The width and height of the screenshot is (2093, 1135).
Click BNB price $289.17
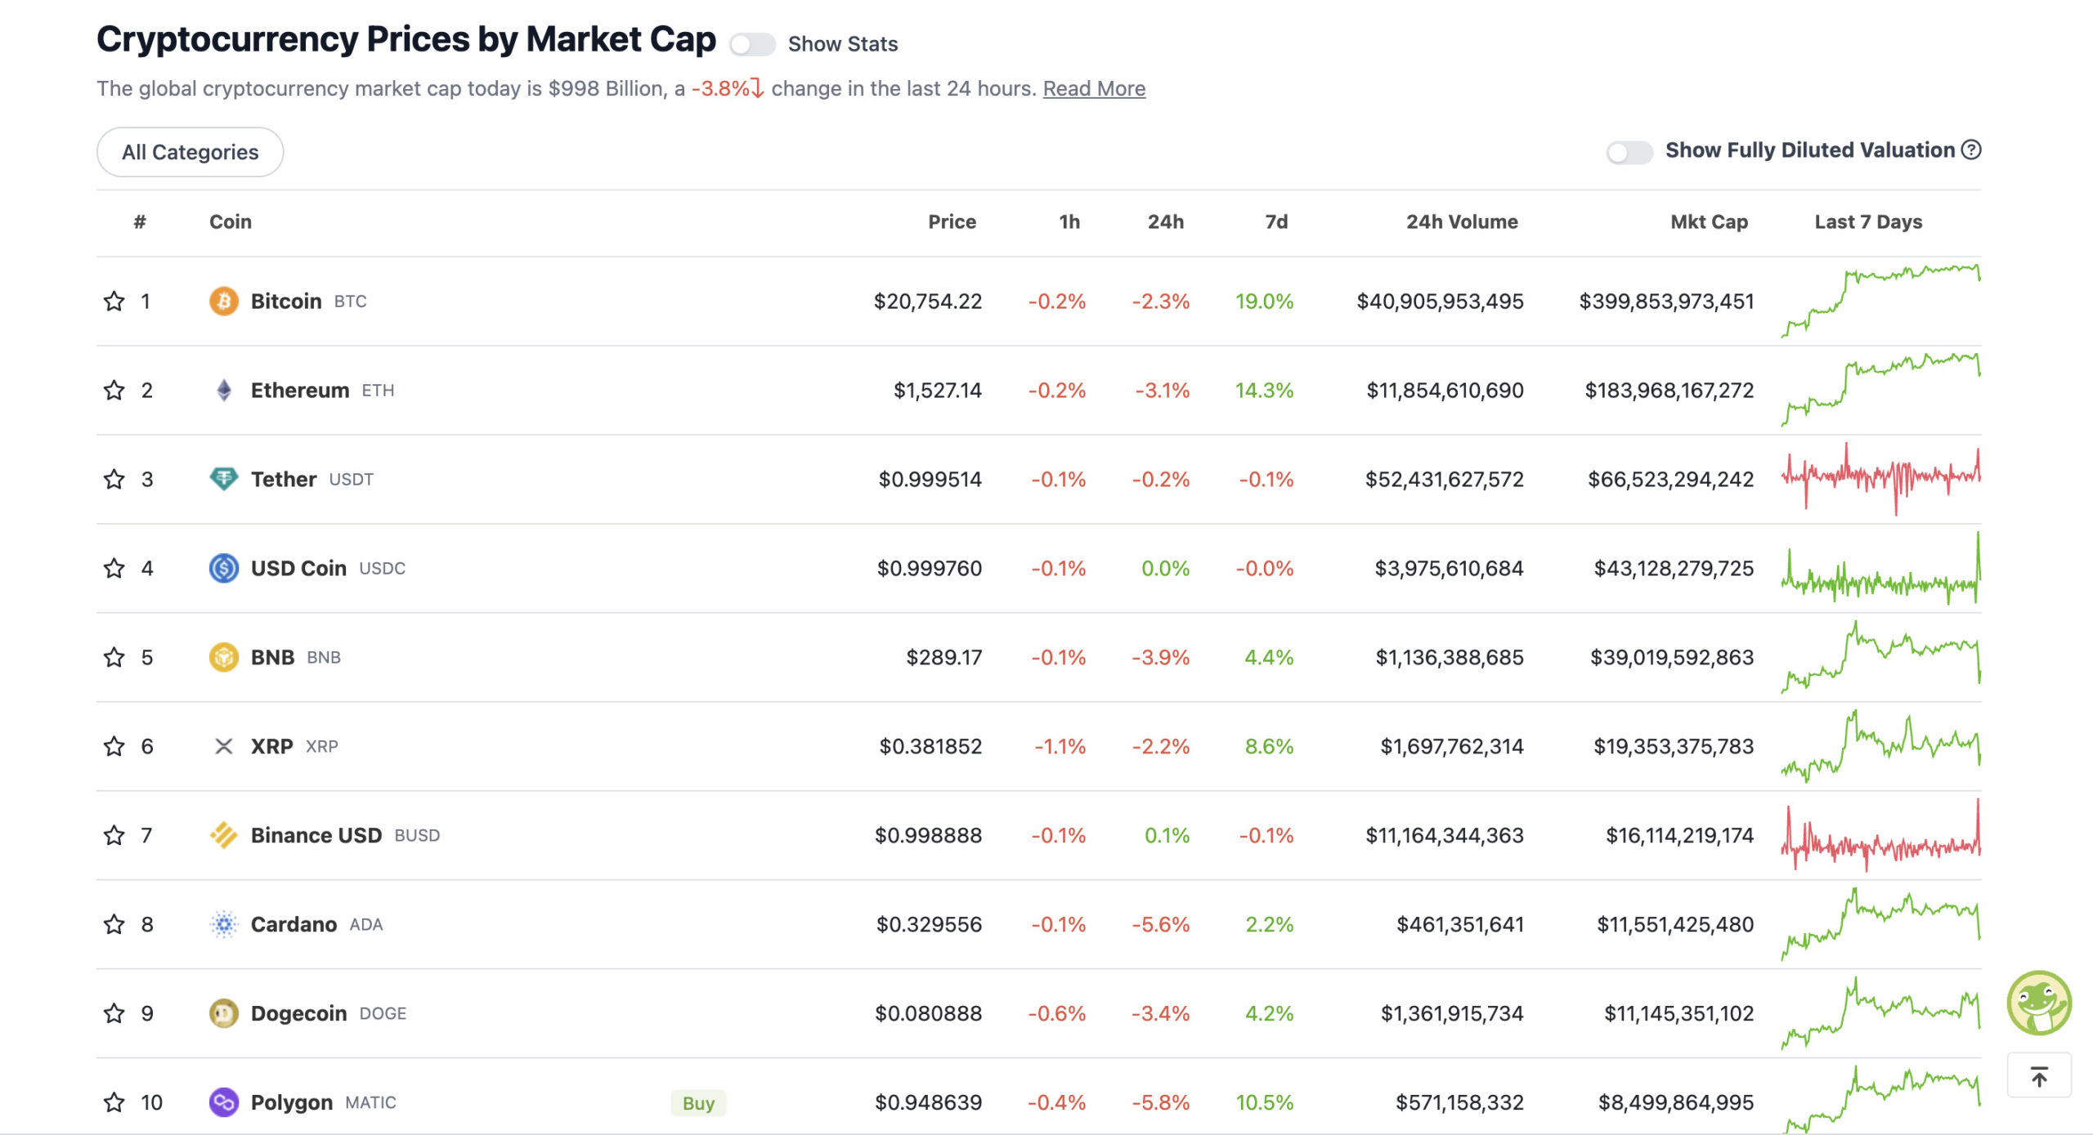tap(944, 658)
